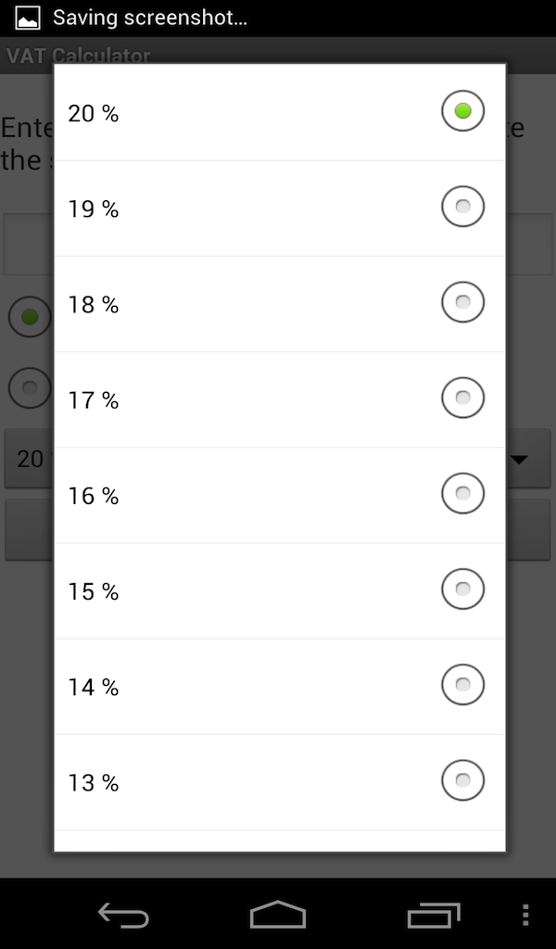Tap the screenshot notification icon
This screenshot has height=949, width=556.
(x=26, y=17)
